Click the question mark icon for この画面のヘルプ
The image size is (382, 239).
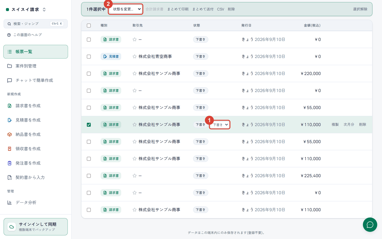click(9, 35)
